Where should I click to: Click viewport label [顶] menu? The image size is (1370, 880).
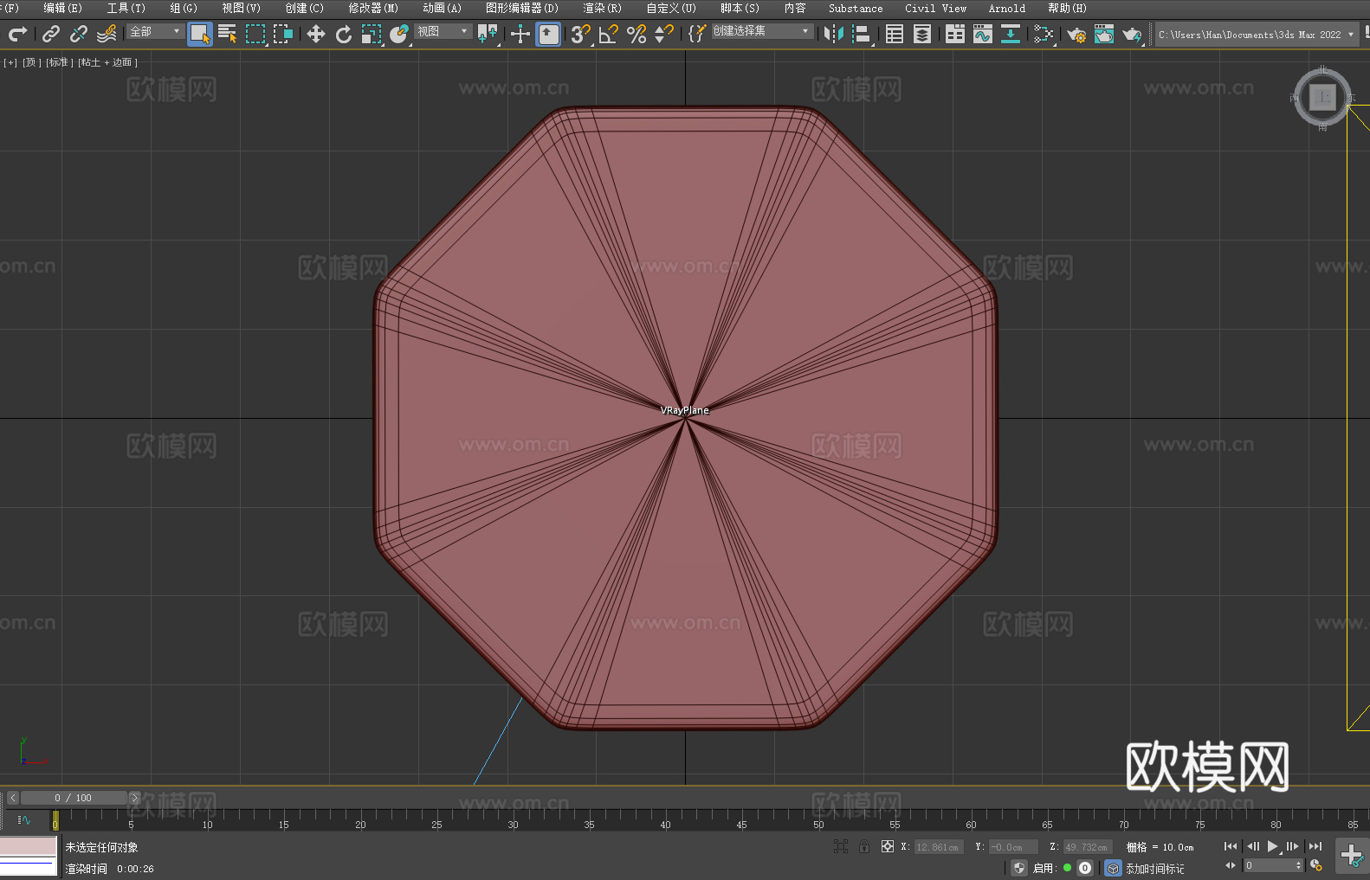coord(31,62)
